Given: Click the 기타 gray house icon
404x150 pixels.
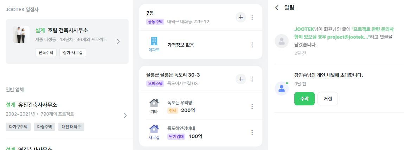Looking at the screenshot, I should coord(154,103).
